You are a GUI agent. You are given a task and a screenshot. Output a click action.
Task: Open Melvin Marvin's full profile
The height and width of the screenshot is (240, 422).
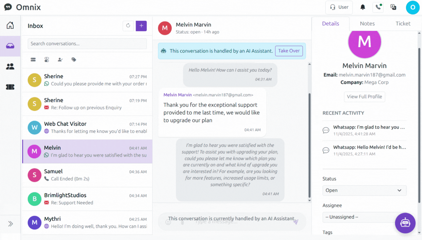click(364, 97)
